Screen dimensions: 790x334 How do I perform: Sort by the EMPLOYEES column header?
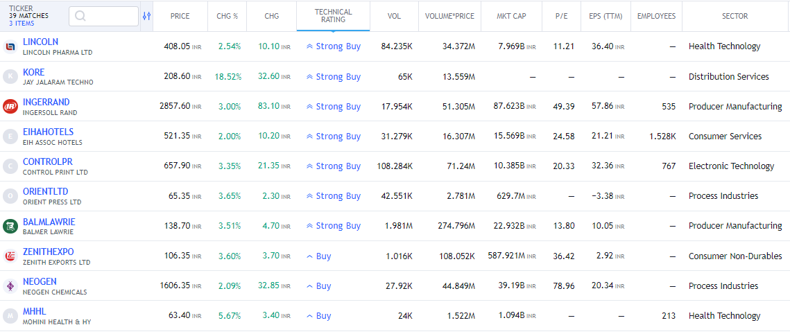click(x=656, y=16)
